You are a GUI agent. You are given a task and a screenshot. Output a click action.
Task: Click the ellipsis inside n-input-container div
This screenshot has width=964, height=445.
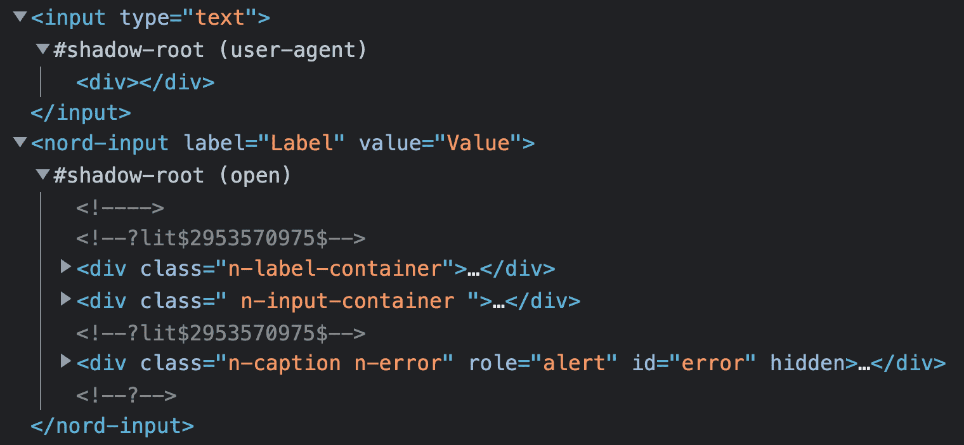pyautogui.click(x=498, y=301)
